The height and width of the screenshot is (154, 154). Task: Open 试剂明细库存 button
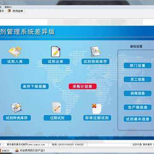click(95, 62)
